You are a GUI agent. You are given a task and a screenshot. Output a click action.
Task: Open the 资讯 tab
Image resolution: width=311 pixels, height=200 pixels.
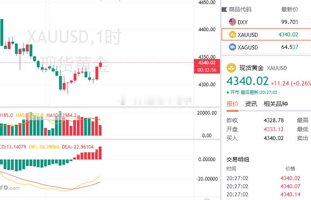pyautogui.click(x=251, y=104)
